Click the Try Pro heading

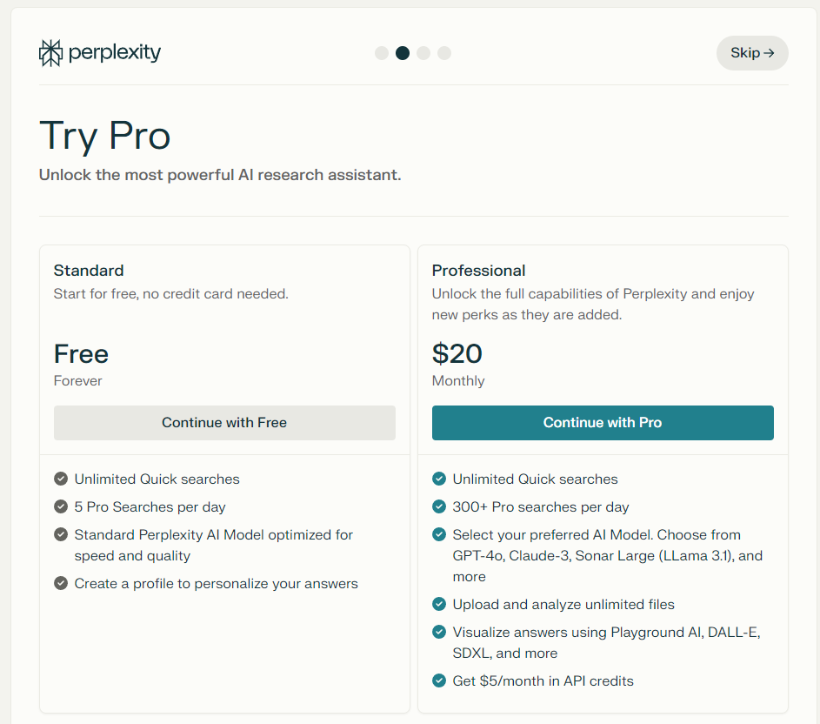coord(105,136)
